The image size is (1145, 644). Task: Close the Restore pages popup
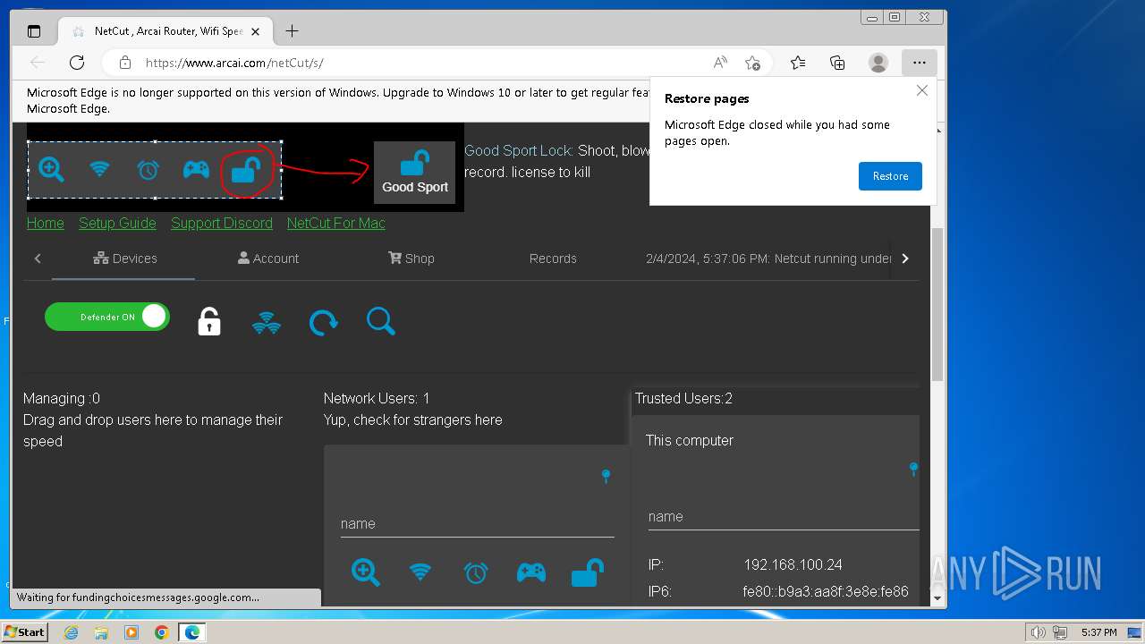tap(922, 90)
